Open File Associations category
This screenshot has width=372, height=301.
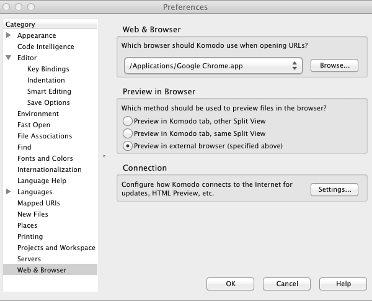(45, 136)
